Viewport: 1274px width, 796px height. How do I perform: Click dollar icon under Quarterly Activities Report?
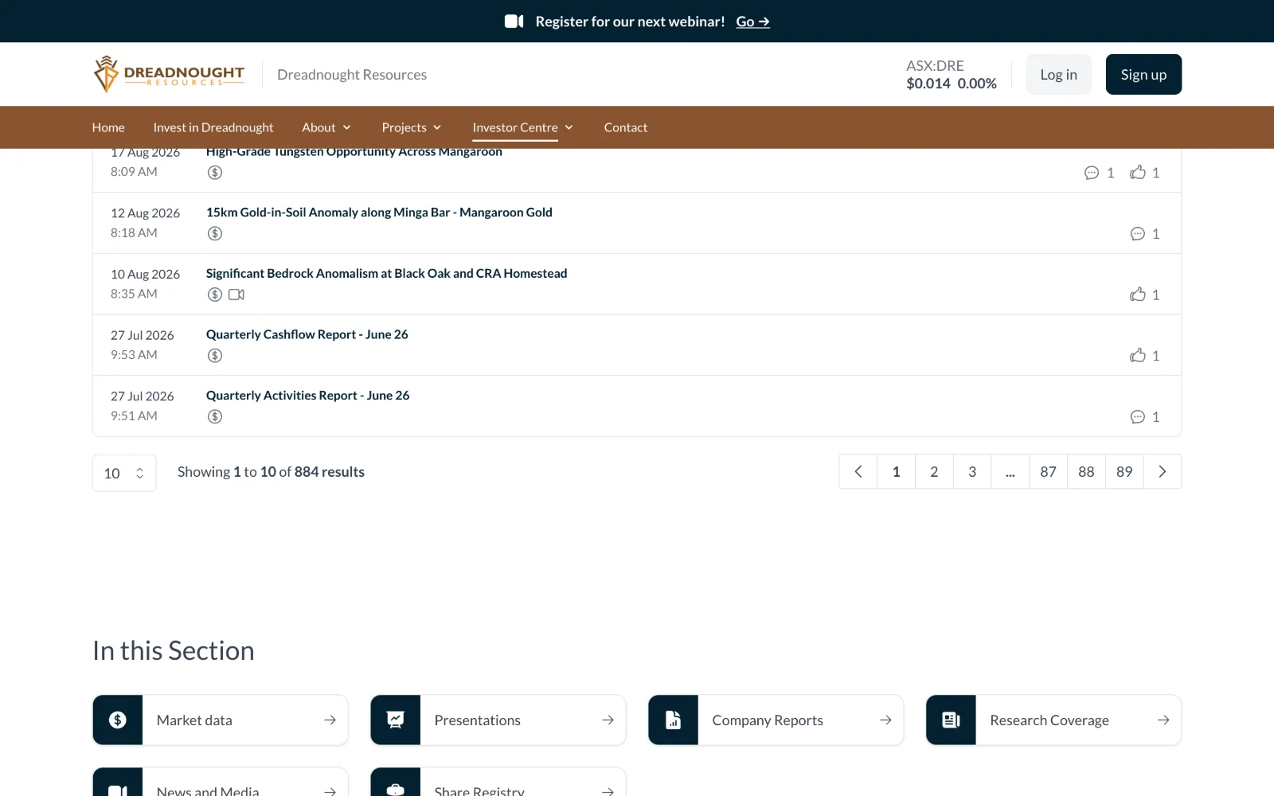pyautogui.click(x=215, y=416)
